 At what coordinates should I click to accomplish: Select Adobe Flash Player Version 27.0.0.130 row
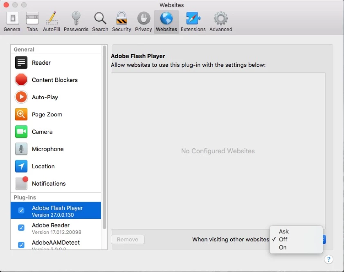coord(56,211)
